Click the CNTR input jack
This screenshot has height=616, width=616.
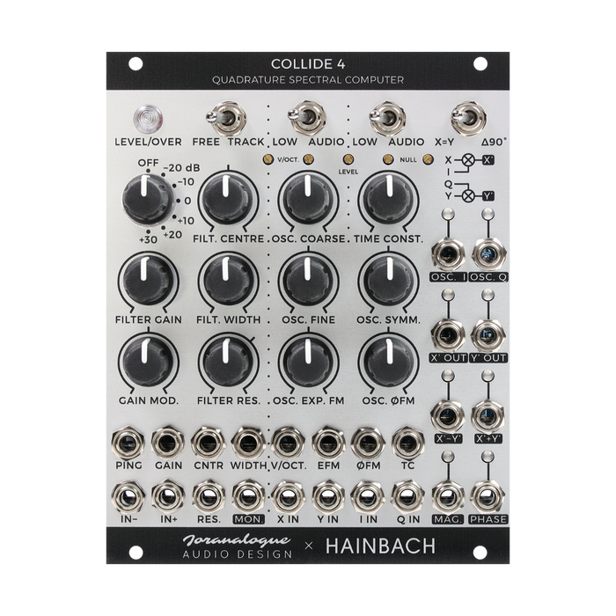pos(209,443)
